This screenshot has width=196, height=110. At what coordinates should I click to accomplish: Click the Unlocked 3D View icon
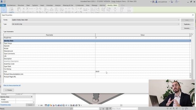point(64,105)
